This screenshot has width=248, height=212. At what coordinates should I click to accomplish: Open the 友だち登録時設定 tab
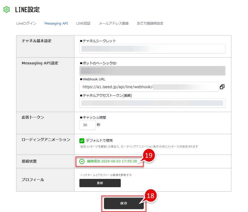[150, 23]
